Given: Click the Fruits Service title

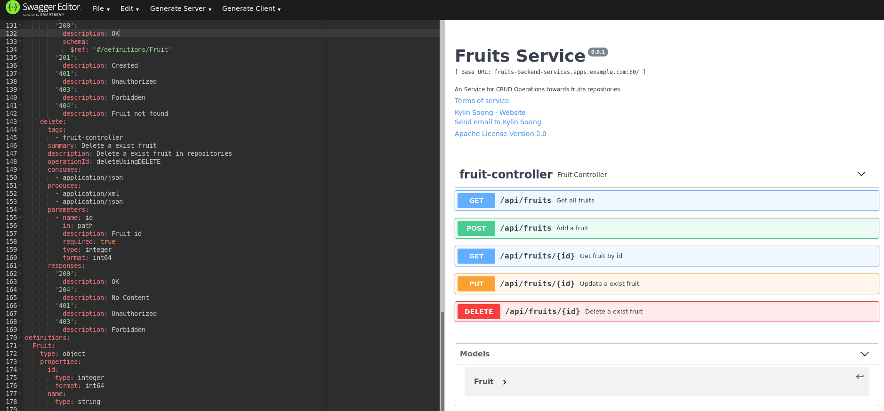Looking at the screenshot, I should pyautogui.click(x=520, y=56).
